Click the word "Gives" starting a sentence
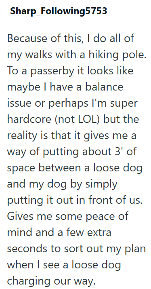The height and width of the screenshot is (289, 151). [x=20, y=216]
